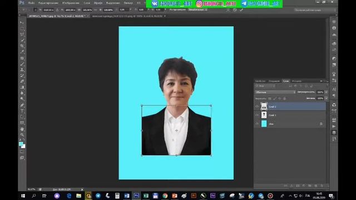Open layer styles fx icon
This screenshot has width=356, height=200.
(x=291, y=186)
